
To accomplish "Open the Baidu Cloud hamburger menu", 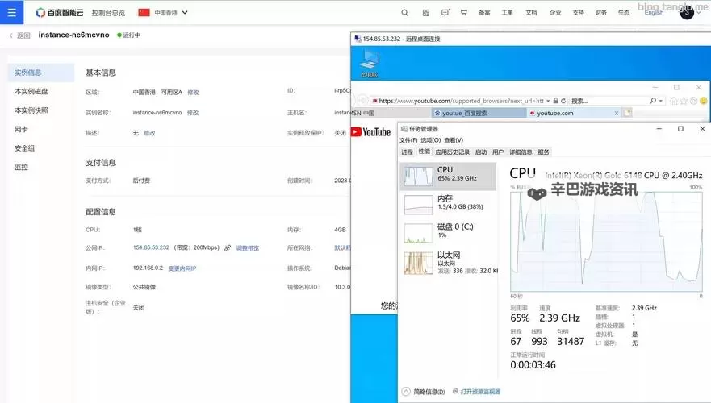I will pyautogui.click(x=12, y=12).
